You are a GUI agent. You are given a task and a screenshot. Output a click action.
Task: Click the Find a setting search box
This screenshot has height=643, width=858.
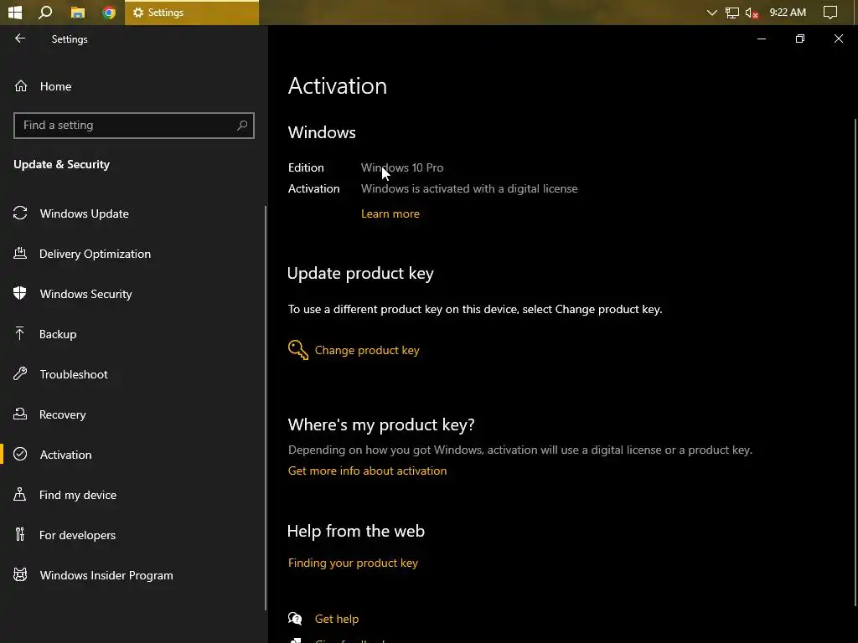tap(133, 126)
